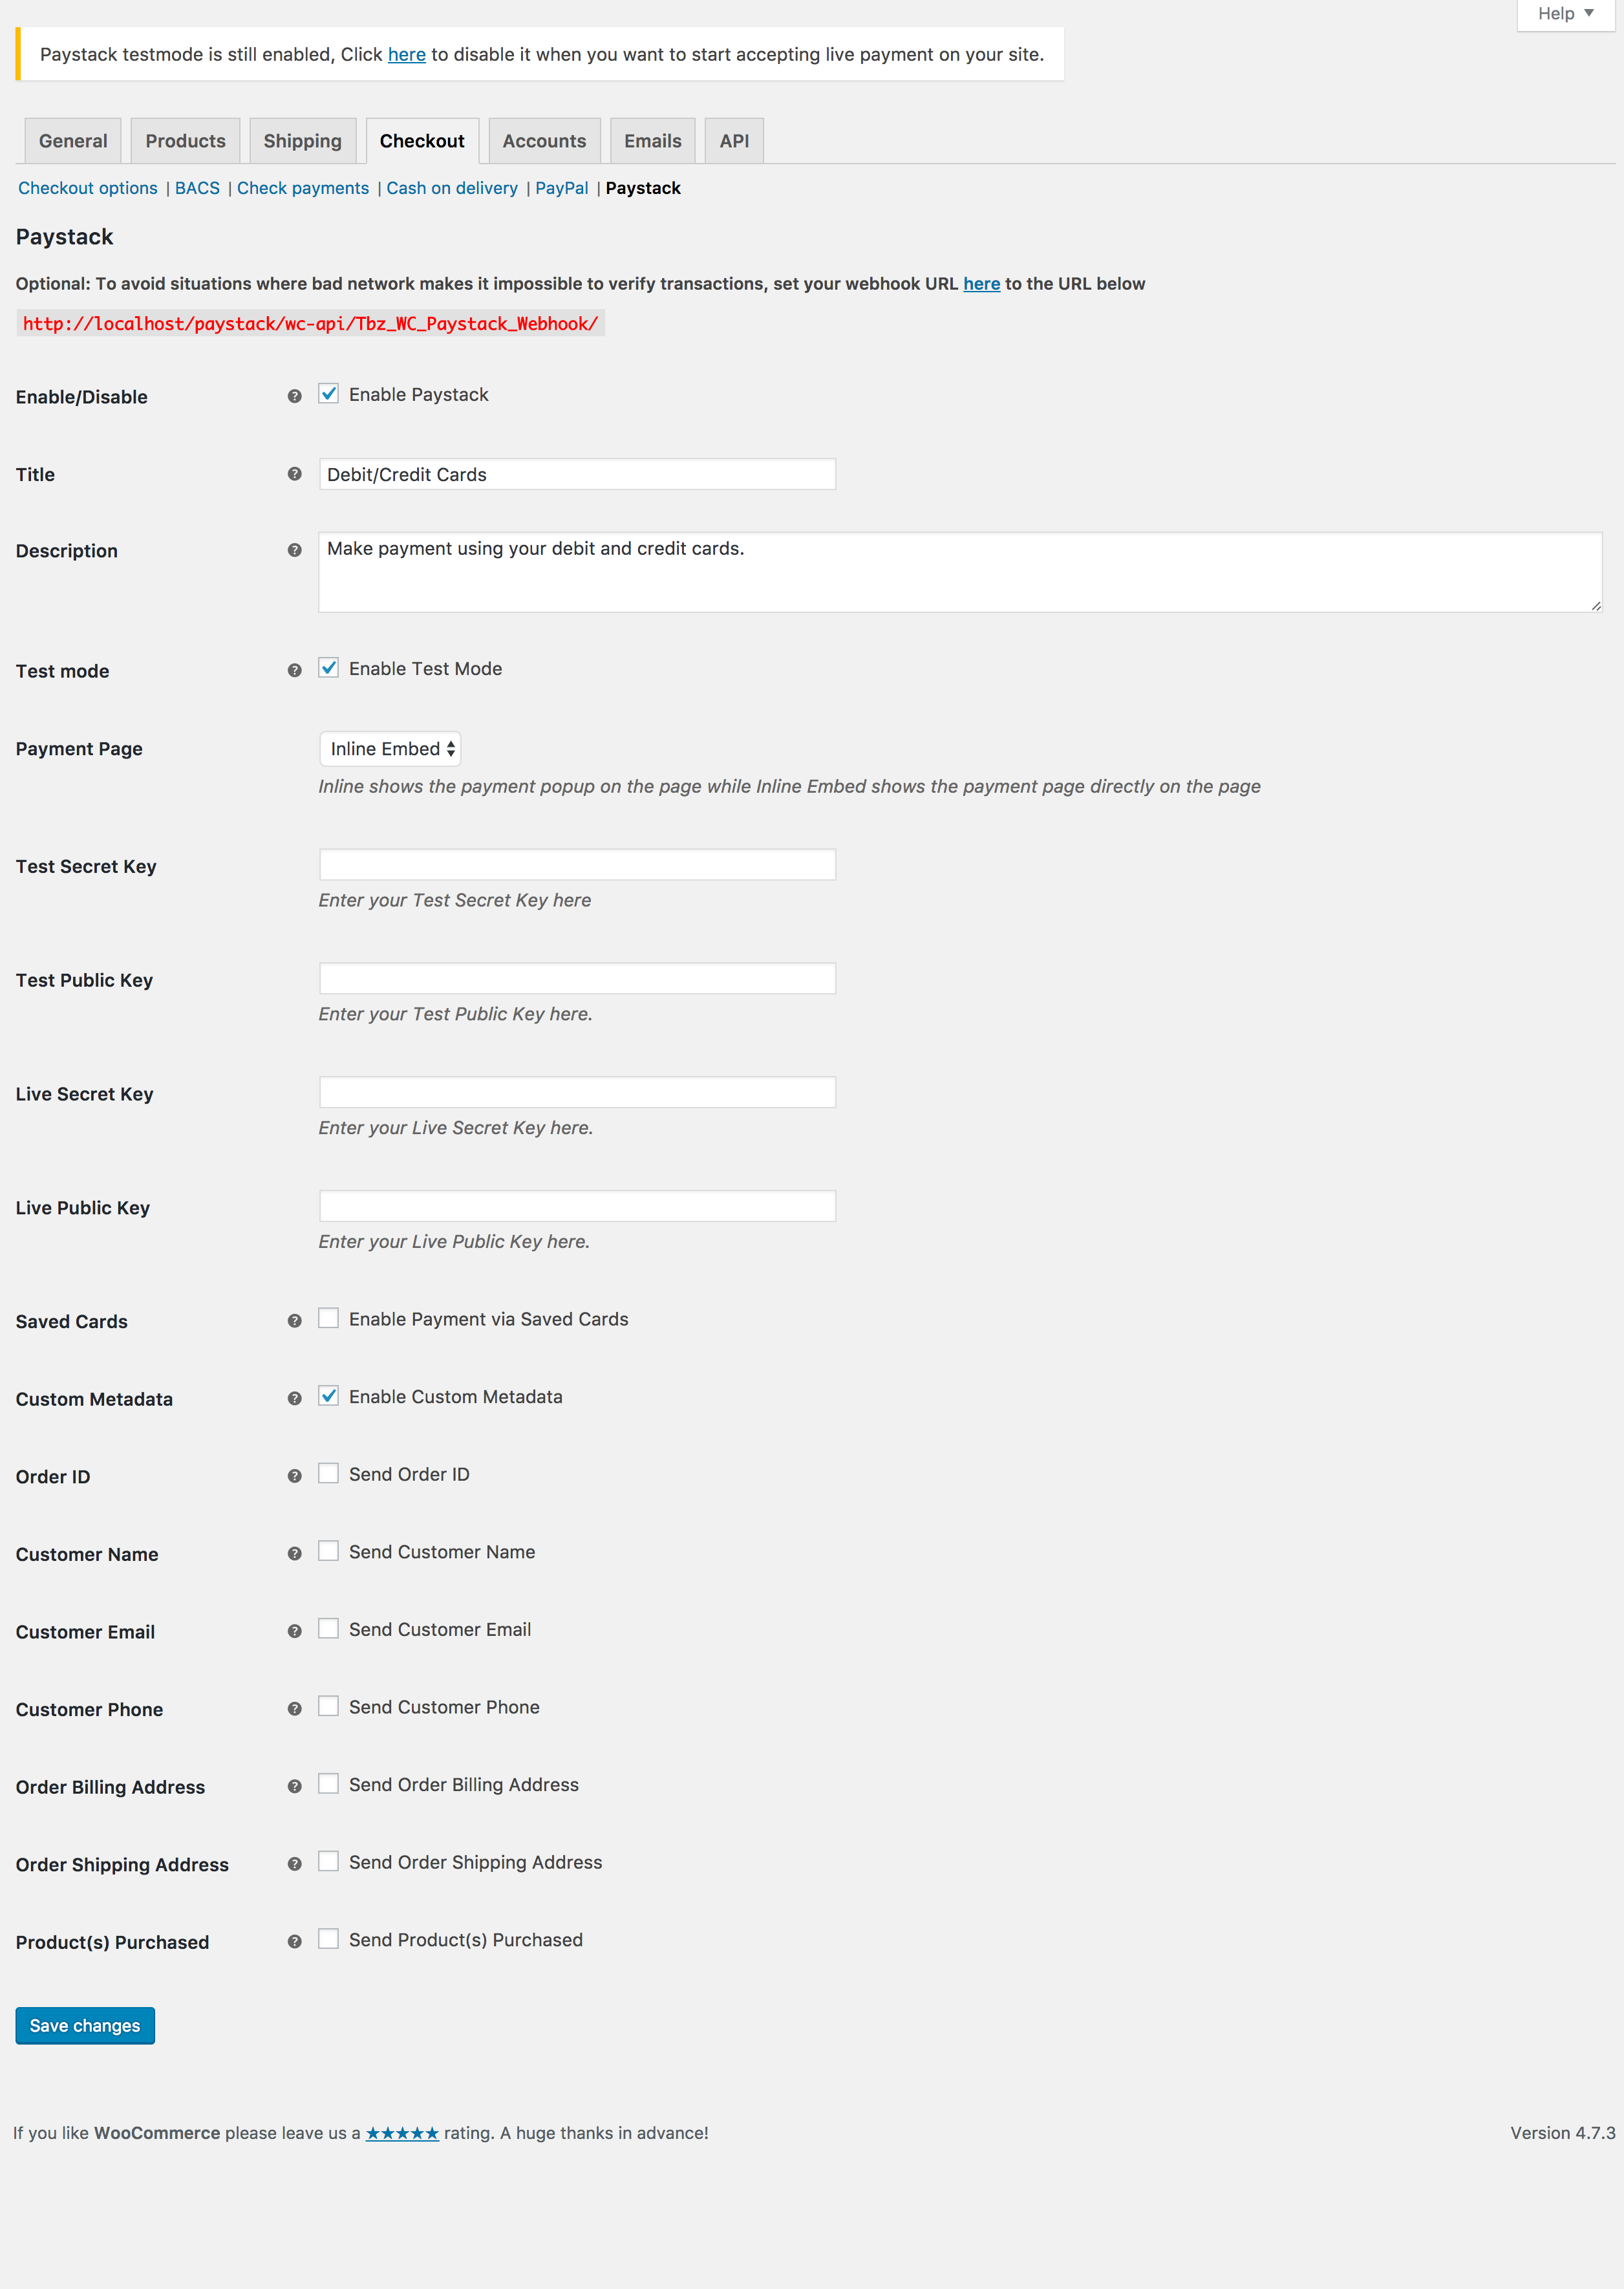Click into the Test Secret Key field
The width and height of the screenshot is (1624, 2289).
pos(577,865)
